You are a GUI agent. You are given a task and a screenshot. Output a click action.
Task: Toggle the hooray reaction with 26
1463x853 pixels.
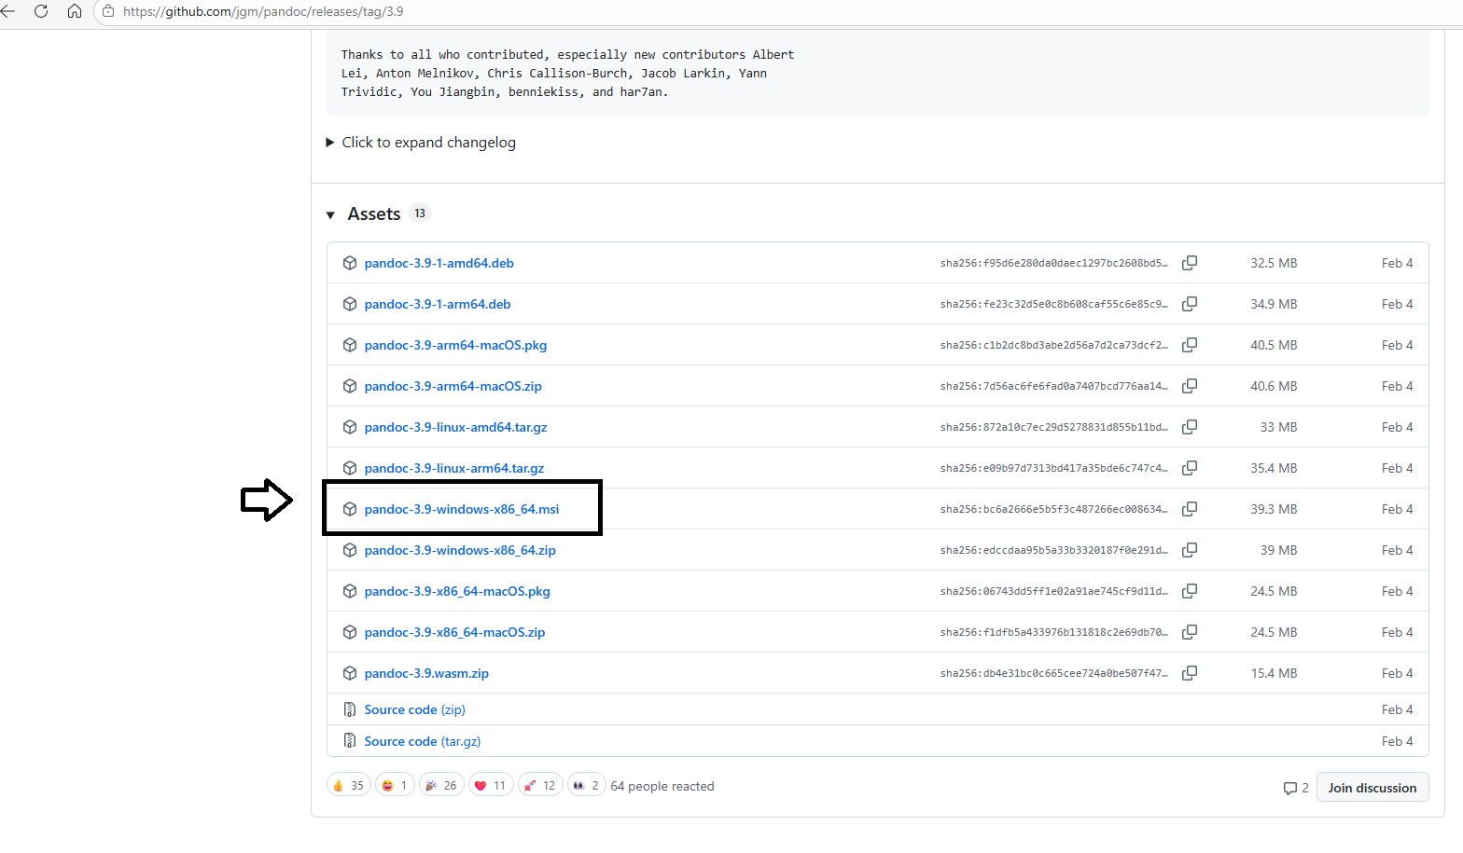pos(440,786)
